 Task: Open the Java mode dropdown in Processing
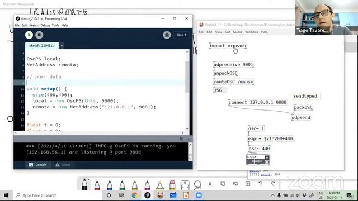181,35
